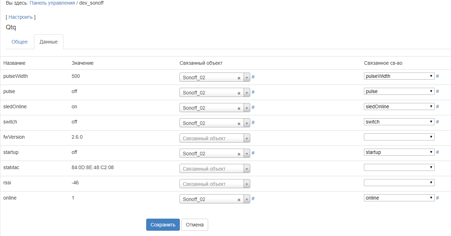Open linked property dropdown for pulse
The width and height of the screenshot is (451, 236).
(399, 91)
